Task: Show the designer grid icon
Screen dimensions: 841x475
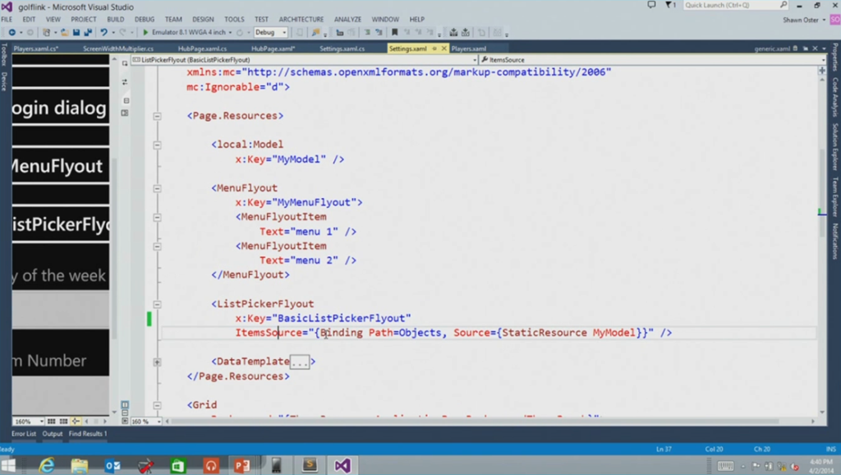Action: click(x=52, y=422)
